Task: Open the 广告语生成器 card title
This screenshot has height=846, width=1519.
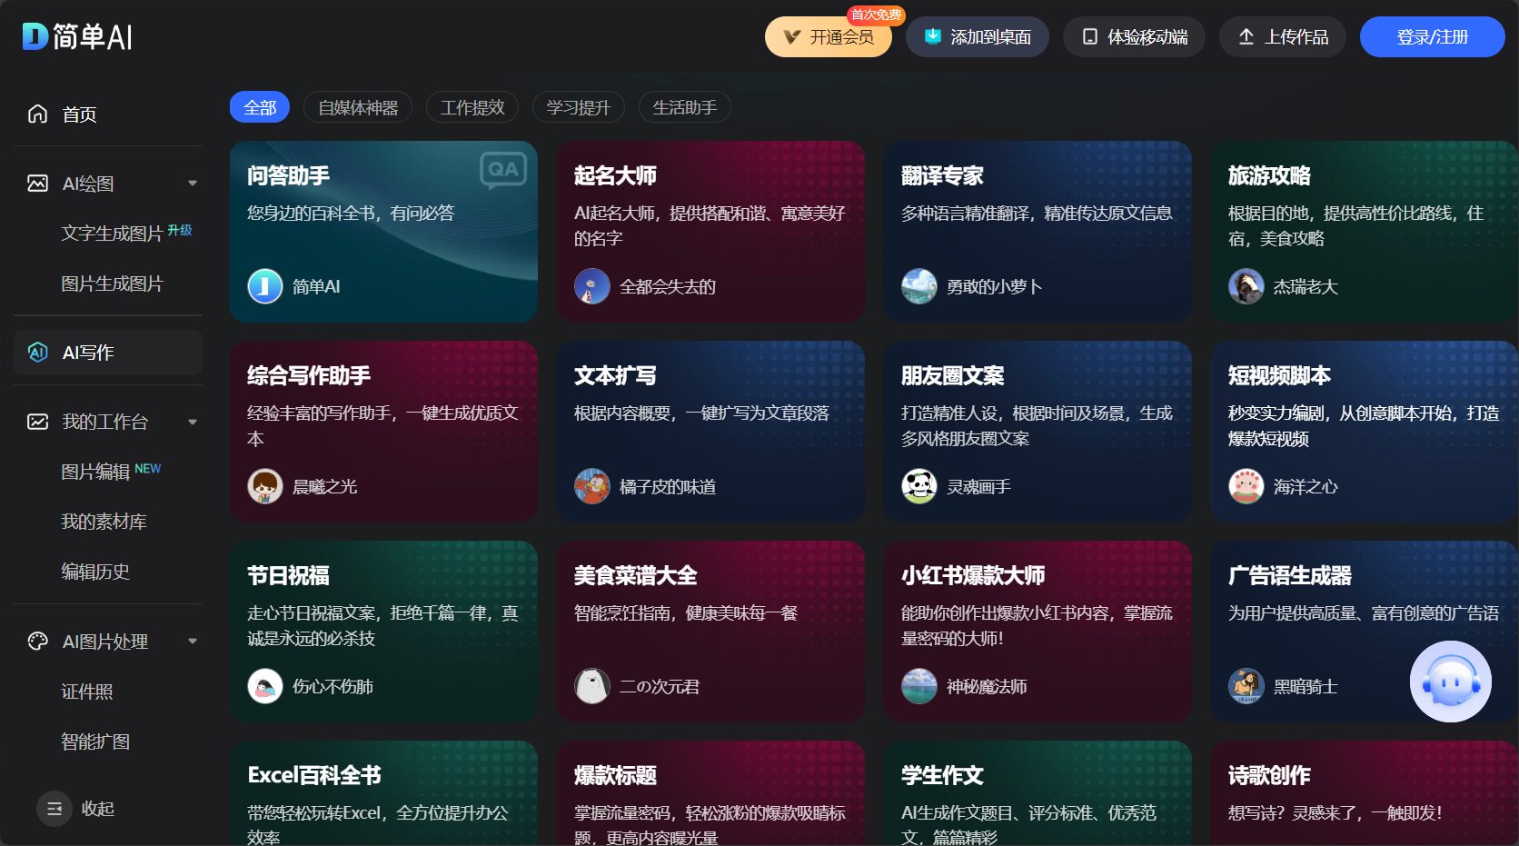Action: pos(1289,575)
